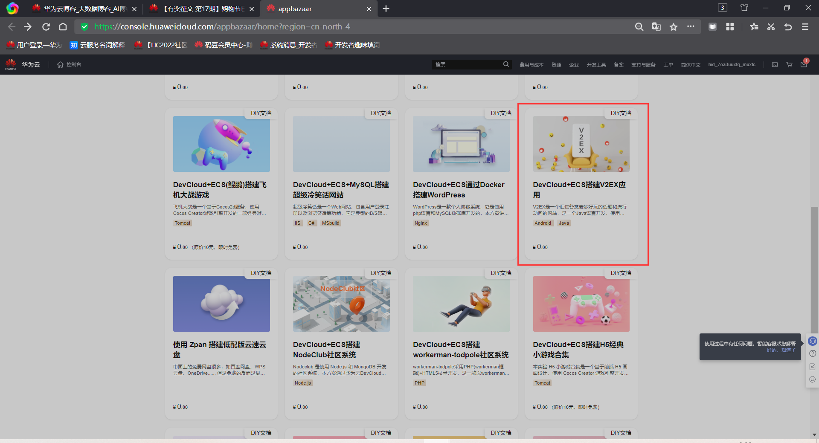Click the console 搜索 input field
Screen dimensions: 819x443
[x=467, y=64]
